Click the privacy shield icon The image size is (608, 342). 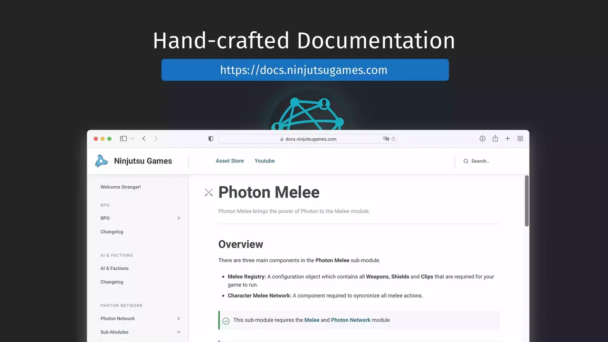211,139
